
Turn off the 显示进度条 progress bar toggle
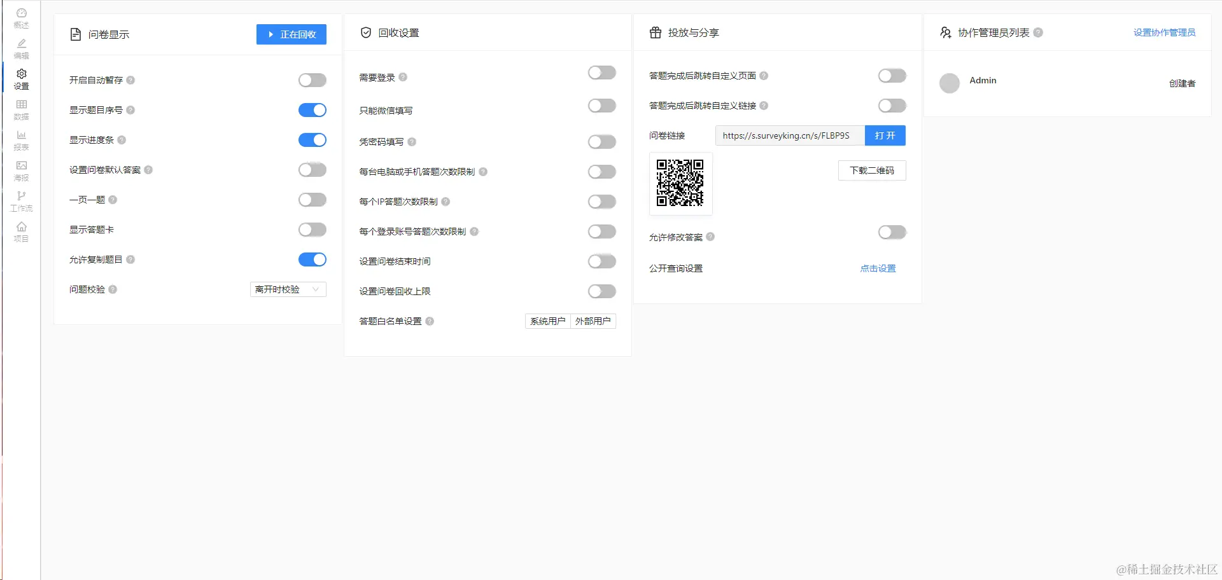312,139
